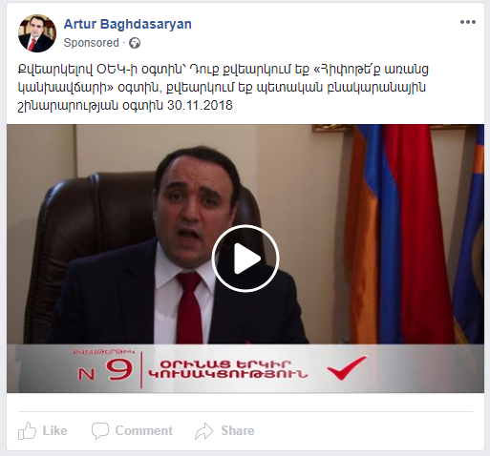Open the three-dot post options menu
This screenshot has width=490, height=456.
[x=468, y=22]
